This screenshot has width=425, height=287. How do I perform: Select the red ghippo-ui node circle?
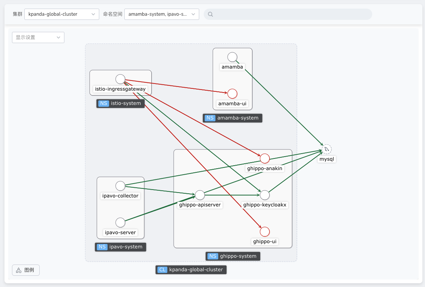(265, 232)
